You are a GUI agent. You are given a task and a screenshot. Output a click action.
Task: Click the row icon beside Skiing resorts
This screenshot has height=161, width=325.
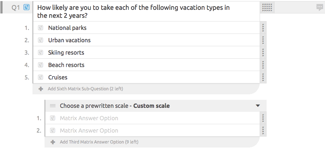pyautogui.click(x=41, y=52)
